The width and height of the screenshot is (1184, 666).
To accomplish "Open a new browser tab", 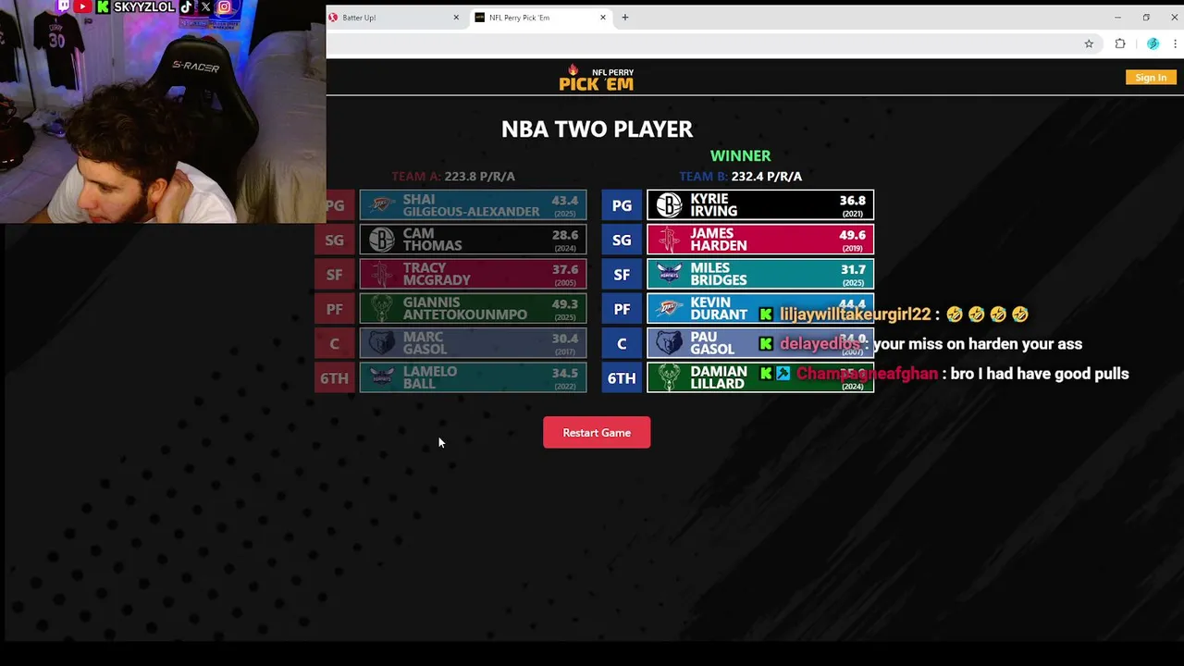I will tap(625, 18).
